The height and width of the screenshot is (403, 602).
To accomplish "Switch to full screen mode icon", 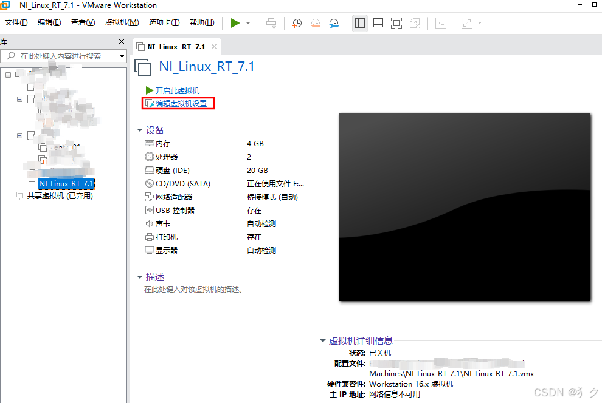I will point(396,22).
